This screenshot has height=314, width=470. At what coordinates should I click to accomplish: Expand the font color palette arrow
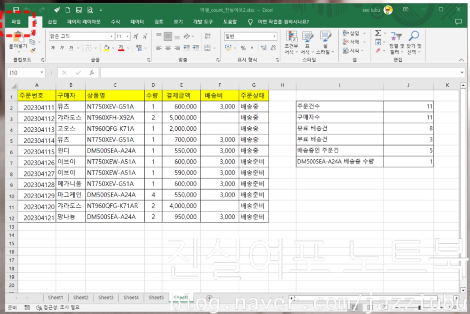[x=128, y=48]
